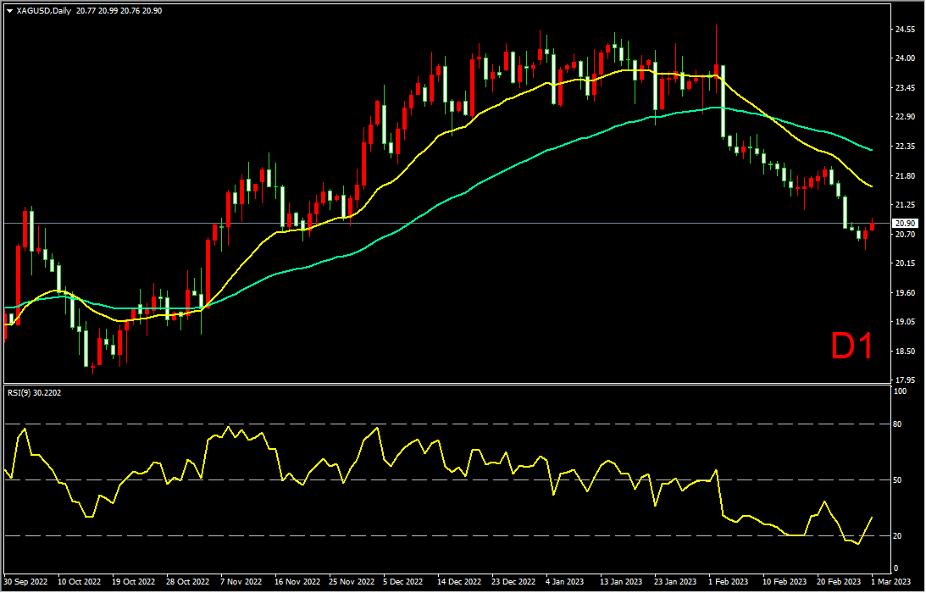The height and width of the screenshot is (593, 926).
Task: Click the 16 Nov 2022 date label
Action: [x=297, y=582]
